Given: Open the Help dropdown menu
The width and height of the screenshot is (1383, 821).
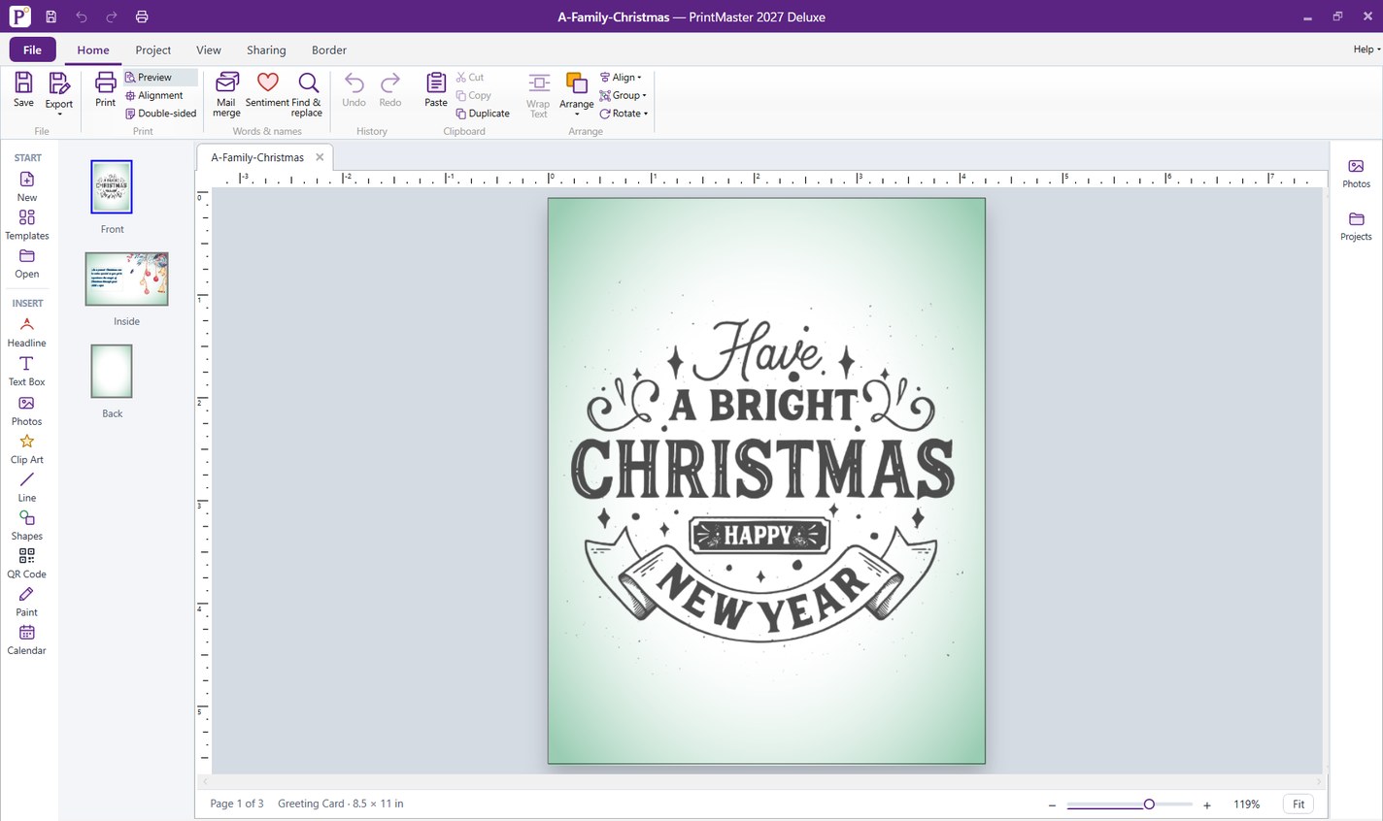Looking at the screenshot, I should pos(1366,49).
